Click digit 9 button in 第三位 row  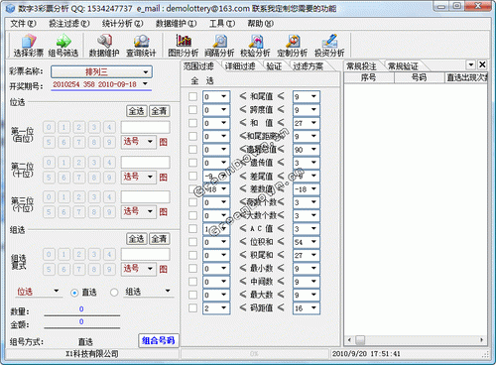[x=109, y=212]
